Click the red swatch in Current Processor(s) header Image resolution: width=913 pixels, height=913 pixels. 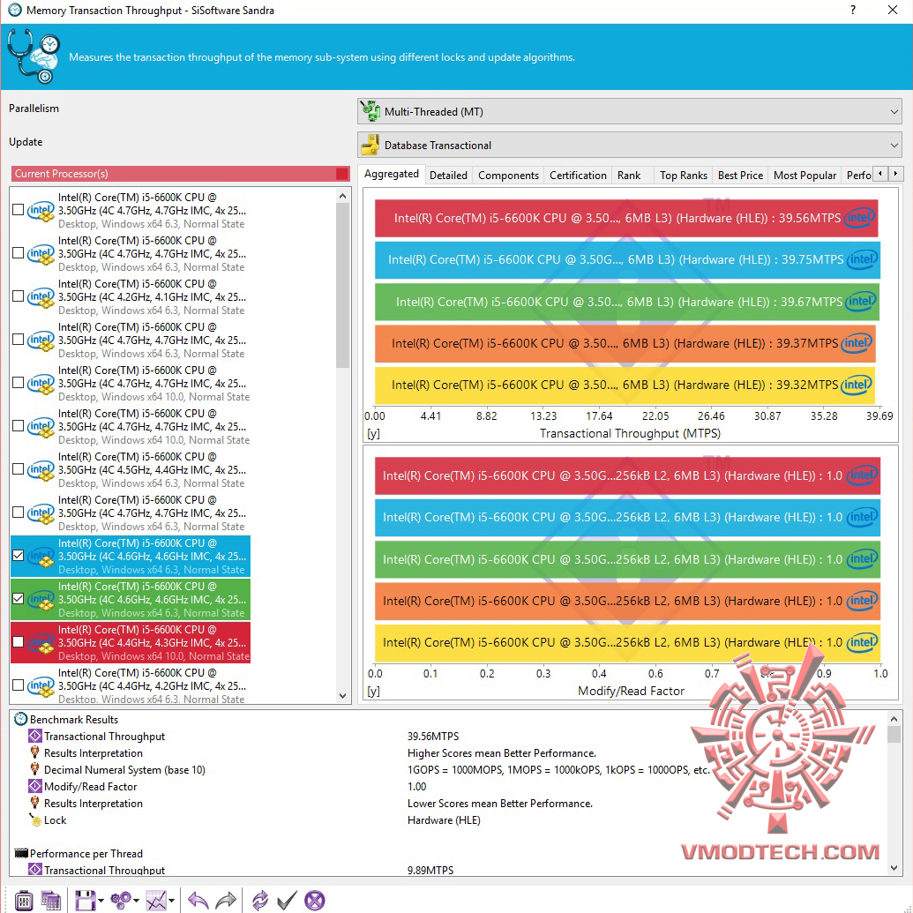[x=341, y=174]
